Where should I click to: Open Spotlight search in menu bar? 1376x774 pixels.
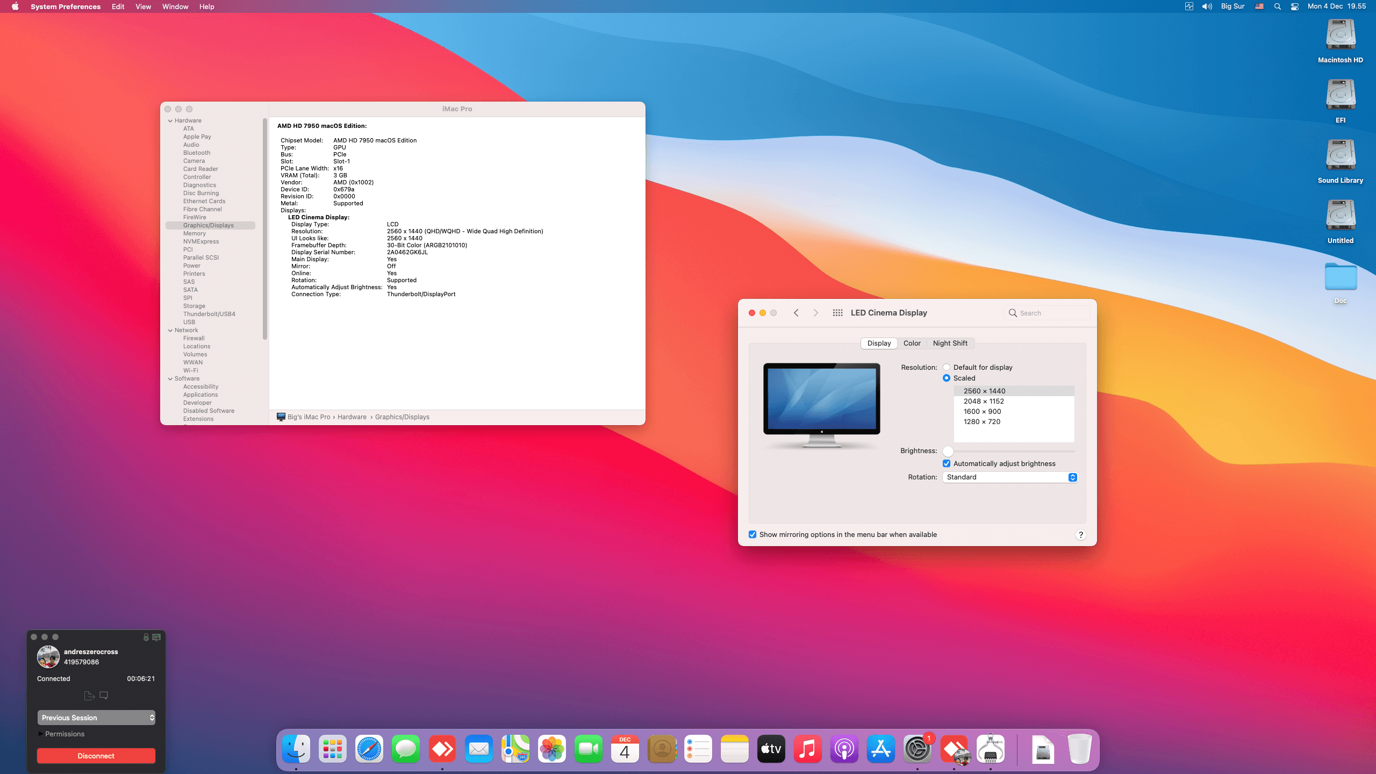point(1278,6)
